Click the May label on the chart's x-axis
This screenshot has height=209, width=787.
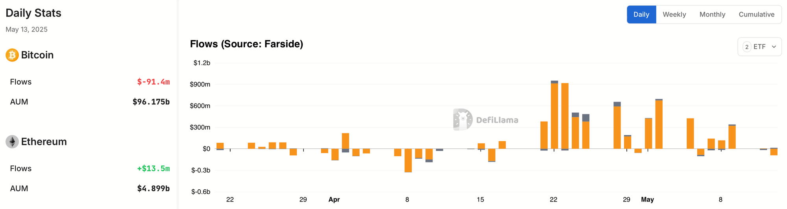pos(648,200)
